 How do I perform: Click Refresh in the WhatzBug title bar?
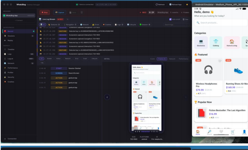pyautogui.click(x=160, y=5)
